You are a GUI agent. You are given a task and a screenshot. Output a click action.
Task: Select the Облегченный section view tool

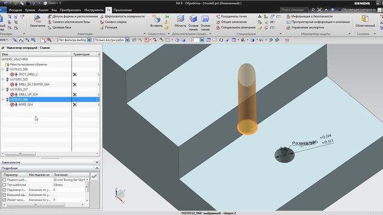365,21
